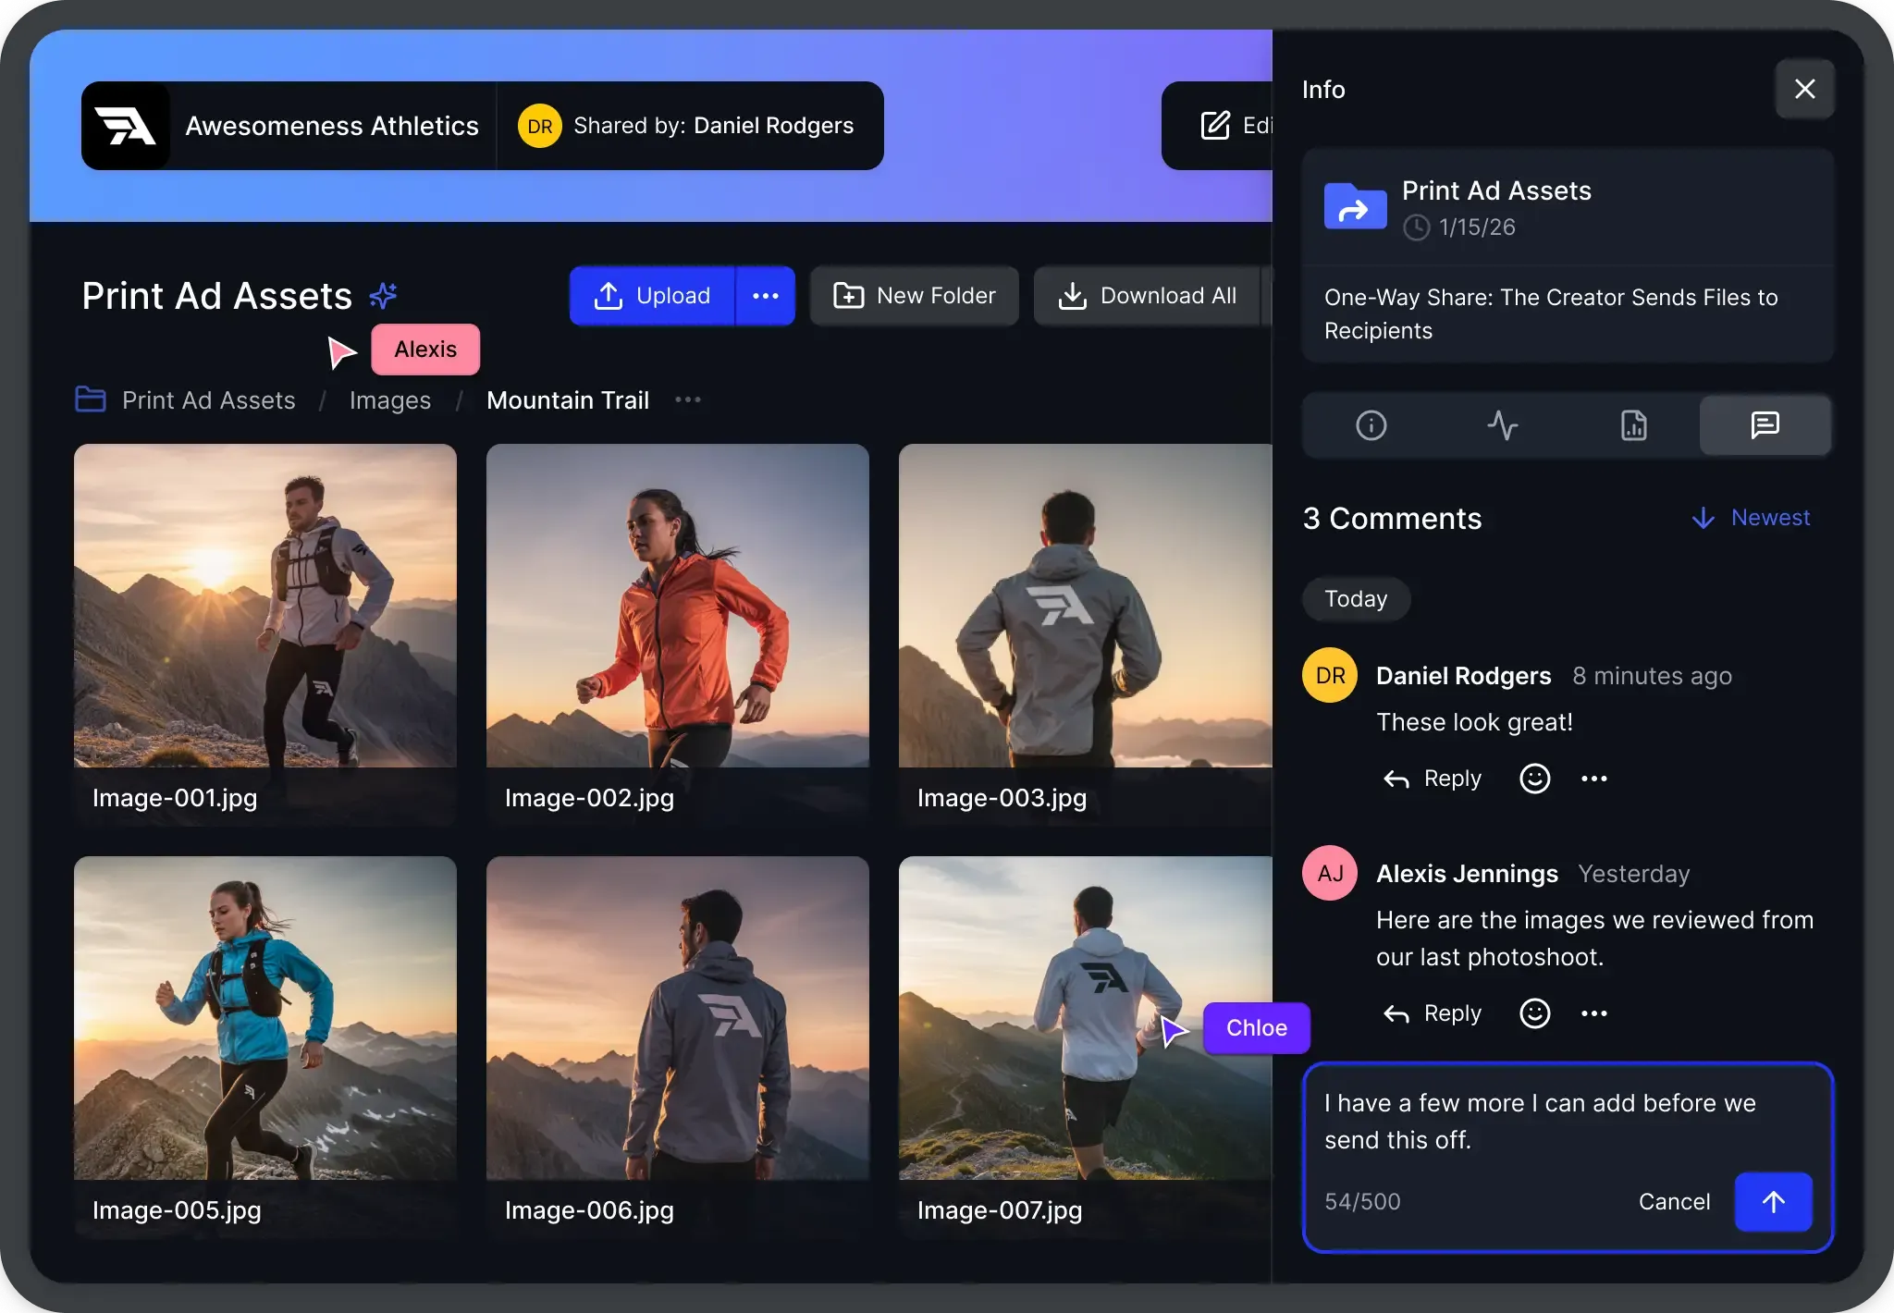Image resolution: width=1894 pixels, height=1313 pixels.
Task: Open the Image-005.jpg thumbnail
Action: click(x=264, y=1017)
